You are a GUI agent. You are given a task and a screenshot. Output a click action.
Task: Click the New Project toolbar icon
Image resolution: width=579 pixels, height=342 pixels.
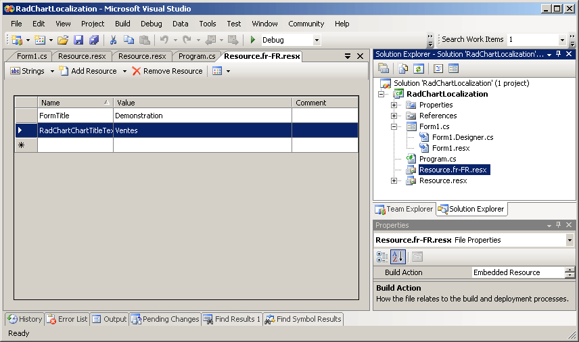(x=17, y=40)
